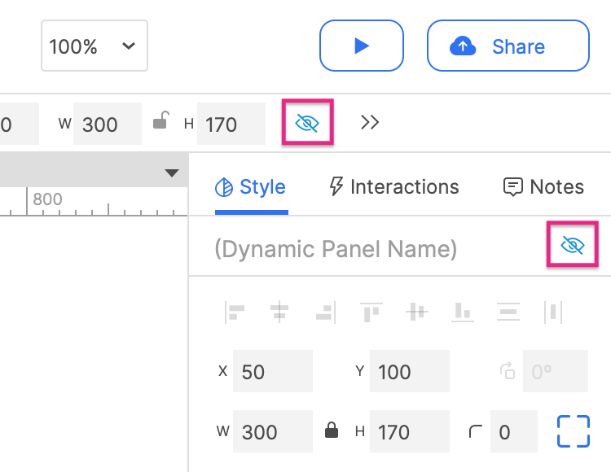Image resolution: width=611 pixels, height=472 pixels.
Task: Open the Notes tab
Action: coord(543,187)
